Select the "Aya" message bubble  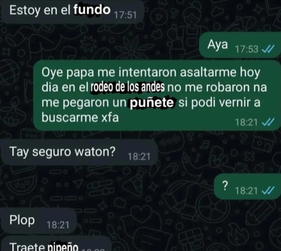pyautogui.click(x=240, y=45)
